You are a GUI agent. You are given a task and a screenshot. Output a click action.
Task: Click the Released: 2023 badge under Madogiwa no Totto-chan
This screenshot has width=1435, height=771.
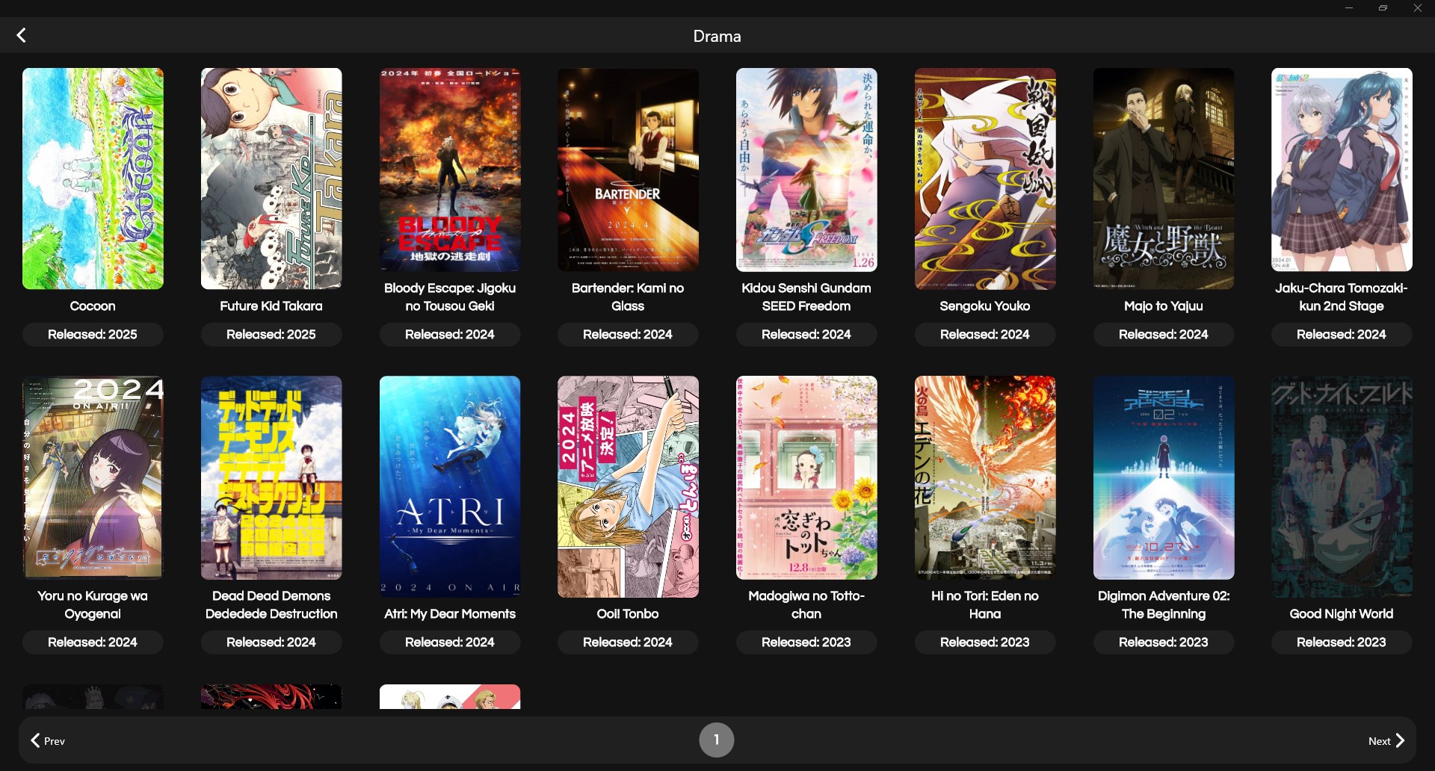(x=806, y=642)
